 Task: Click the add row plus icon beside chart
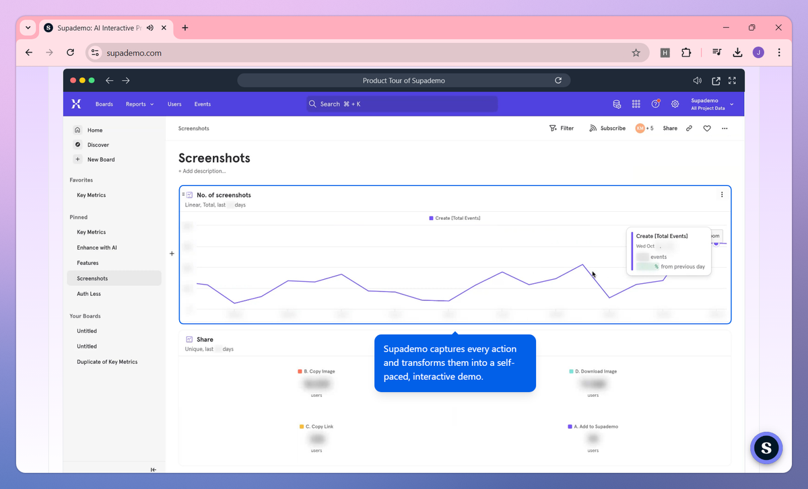tap(172, 254)
